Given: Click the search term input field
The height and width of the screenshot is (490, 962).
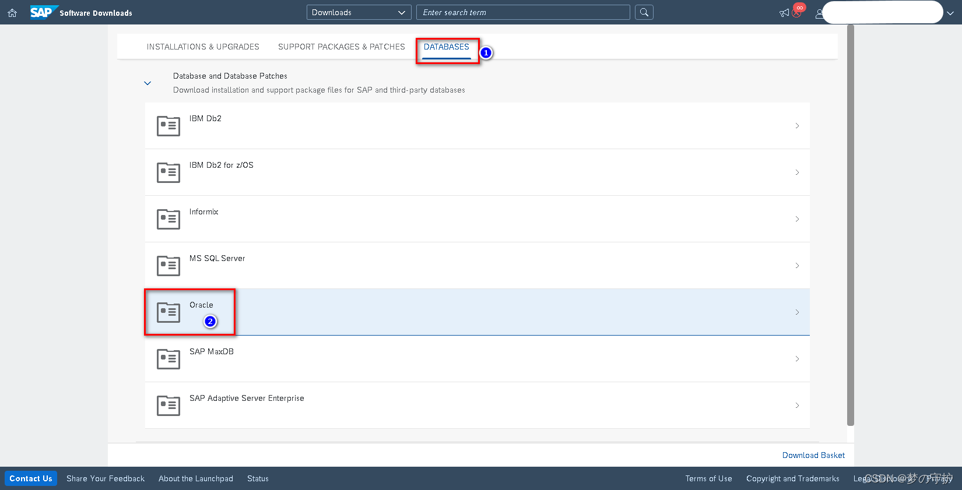Looking at the screenshot, I should tap(523, 12).
